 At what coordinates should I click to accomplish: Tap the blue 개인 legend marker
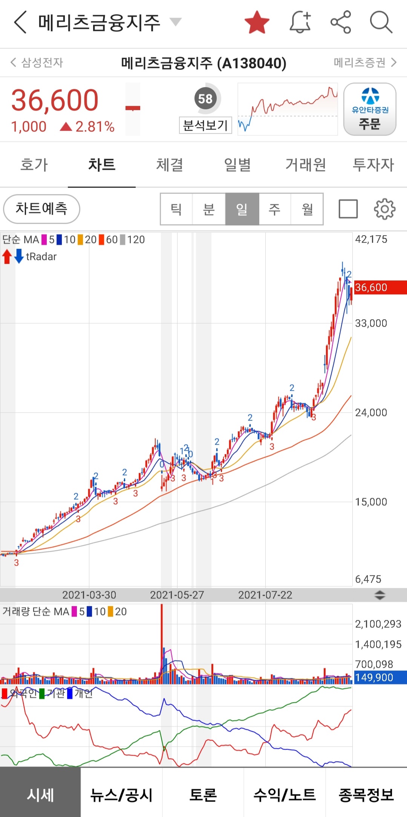click(70, 693)
